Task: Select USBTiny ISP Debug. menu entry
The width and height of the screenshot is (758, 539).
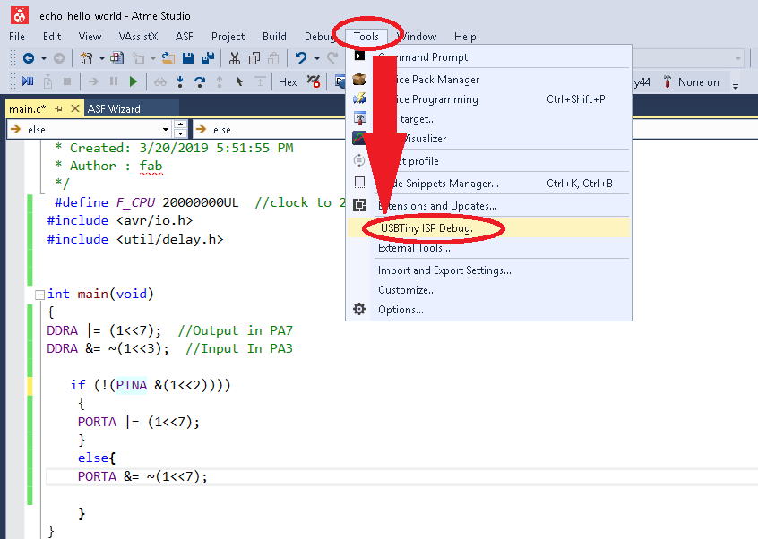Action: 488,228
